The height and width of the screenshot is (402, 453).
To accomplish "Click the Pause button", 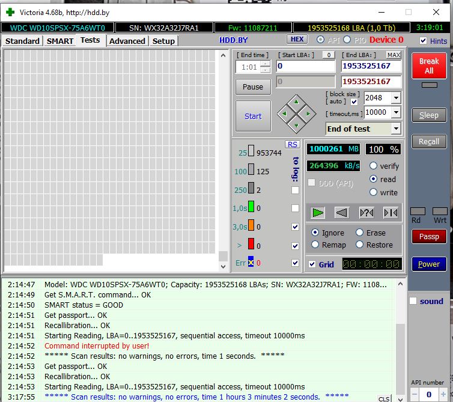I will point(253,87).
